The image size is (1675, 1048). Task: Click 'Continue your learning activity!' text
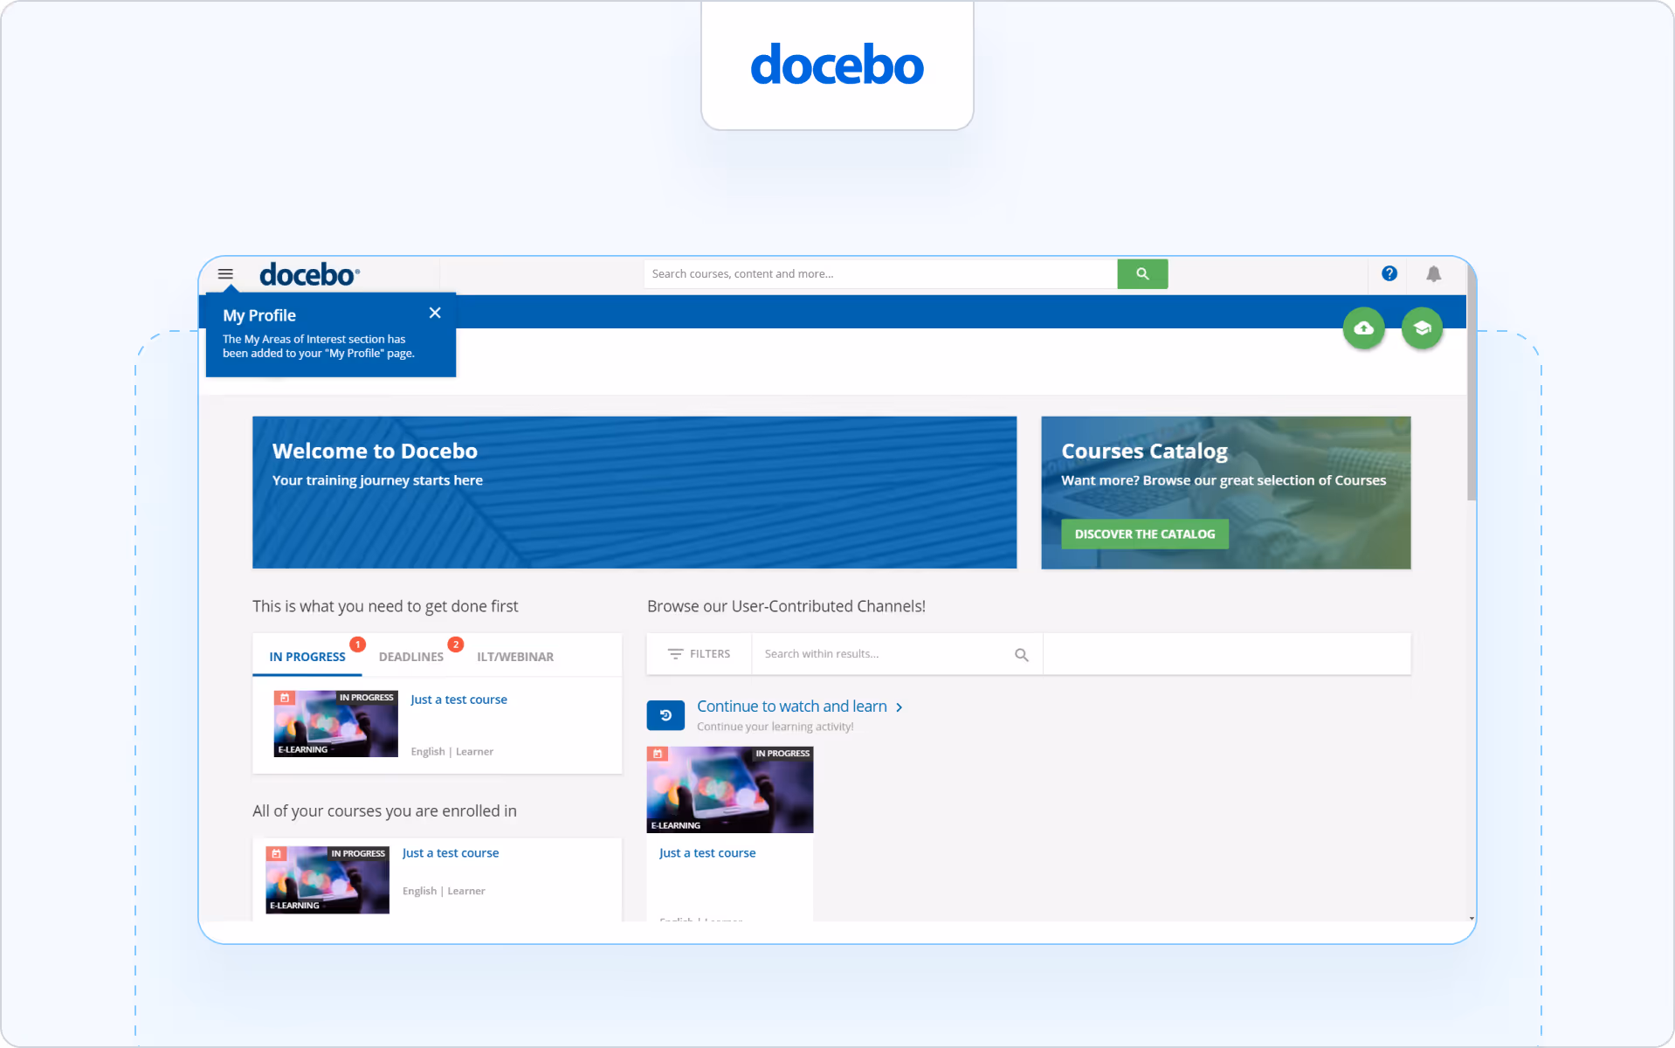coord(775,727)
